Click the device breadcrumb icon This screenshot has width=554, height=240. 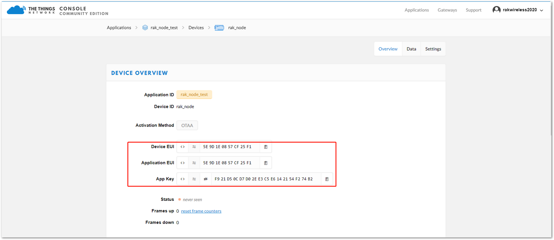pos(219,28)
